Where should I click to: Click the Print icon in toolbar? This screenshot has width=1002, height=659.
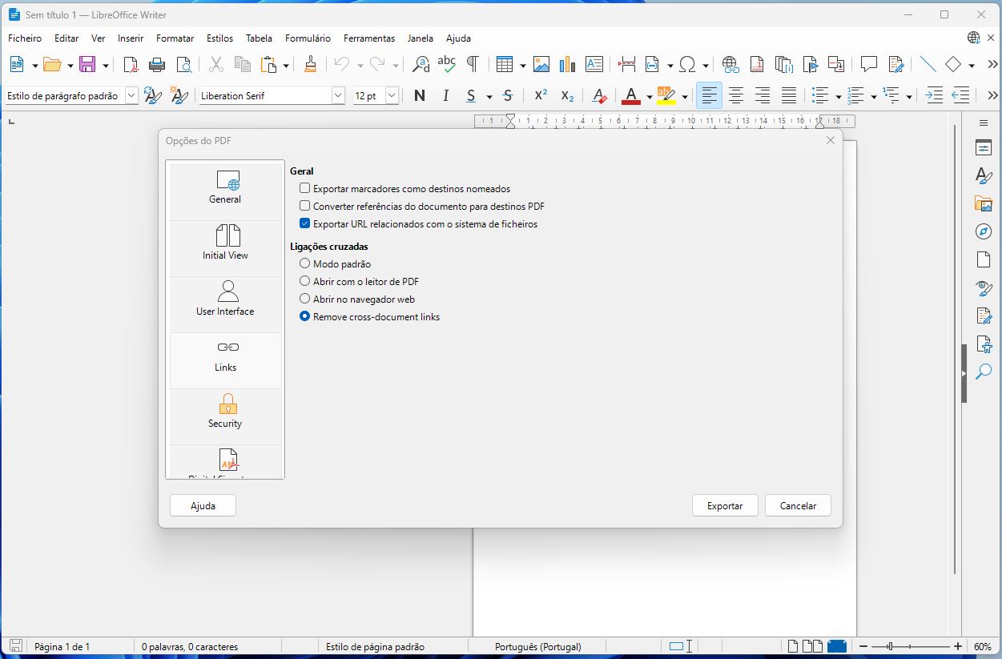157,64
